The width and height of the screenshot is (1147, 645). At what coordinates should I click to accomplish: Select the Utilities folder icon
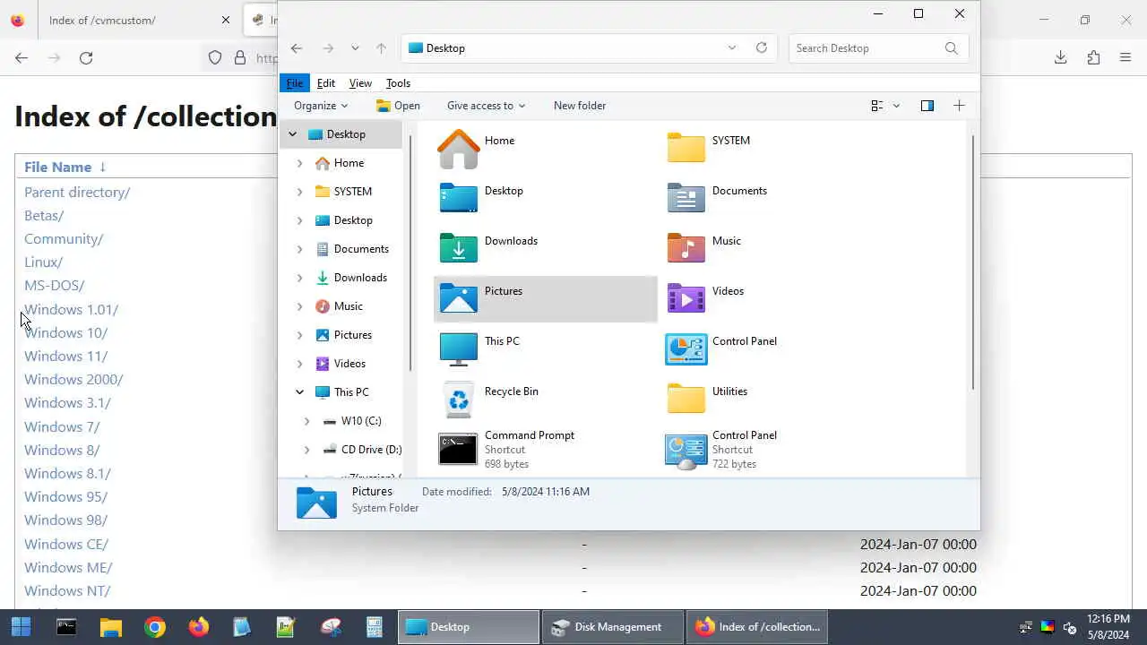coord(686,399)
